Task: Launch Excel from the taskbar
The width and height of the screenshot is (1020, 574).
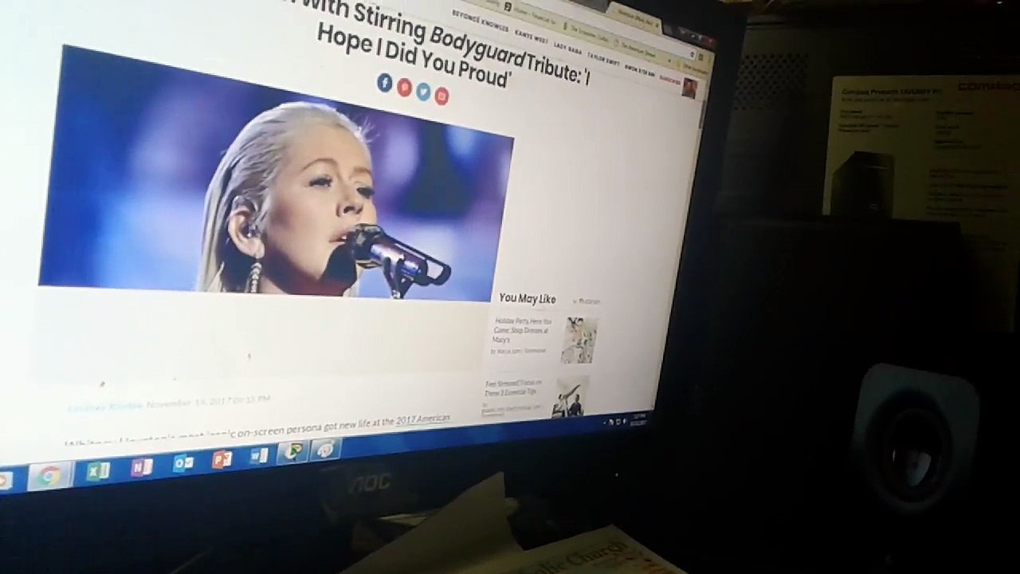Action: pyautogui.click(x=98, y=470)
